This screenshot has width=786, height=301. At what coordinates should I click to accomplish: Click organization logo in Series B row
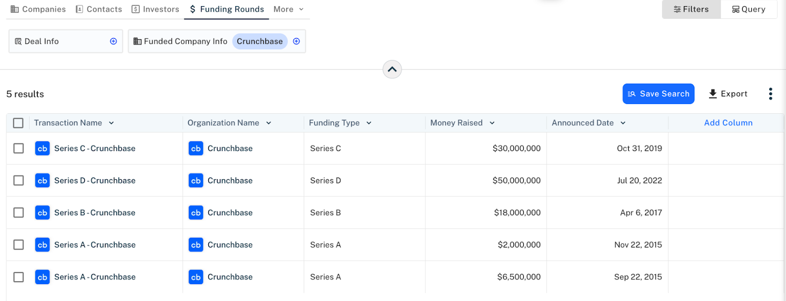(x=195, y=213)
